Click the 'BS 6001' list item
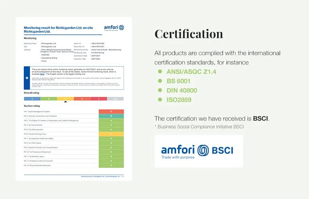Screen dimensions: 309x199 (178, 81)
